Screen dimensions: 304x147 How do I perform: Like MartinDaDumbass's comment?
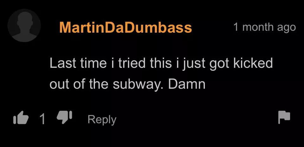[21, 118]
